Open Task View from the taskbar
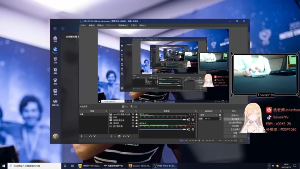The height and width of the screenshot is (169, 300). tap(72, 166)
